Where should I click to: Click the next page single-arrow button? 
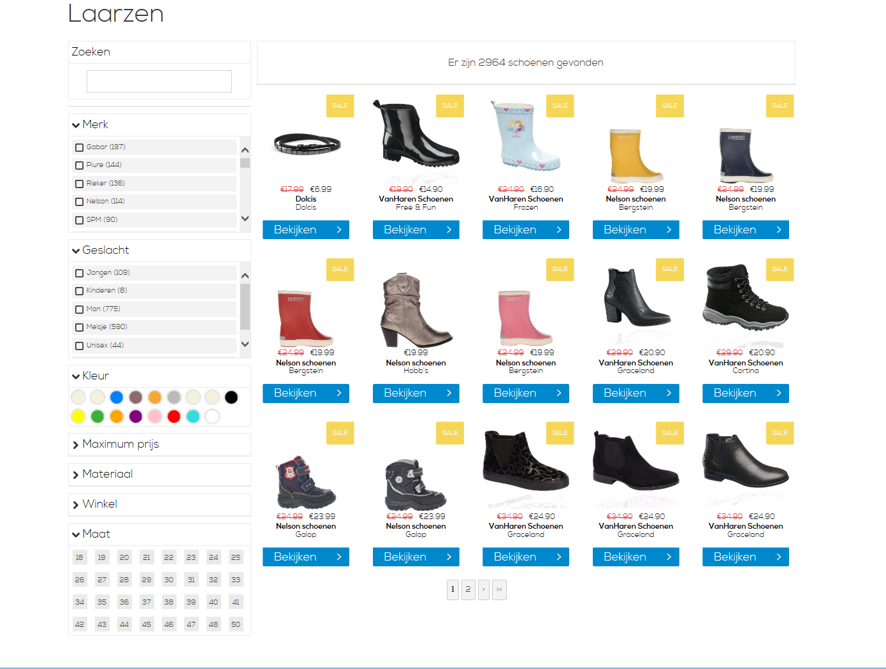pyautogui.click(x=484, y=589)
